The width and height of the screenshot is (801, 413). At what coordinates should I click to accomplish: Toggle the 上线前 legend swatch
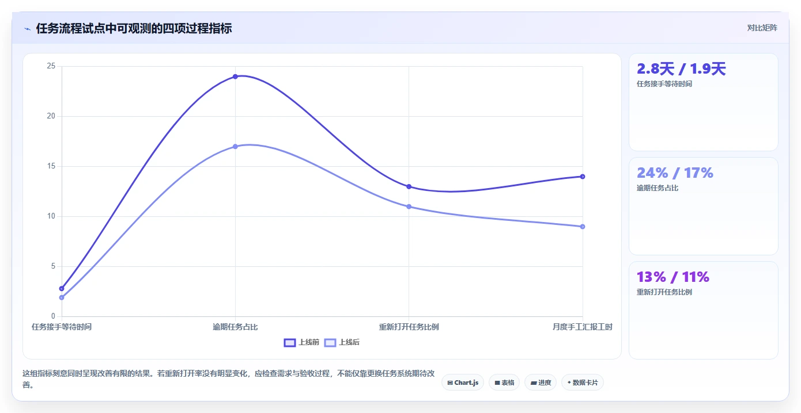click(x=290, y=343)
